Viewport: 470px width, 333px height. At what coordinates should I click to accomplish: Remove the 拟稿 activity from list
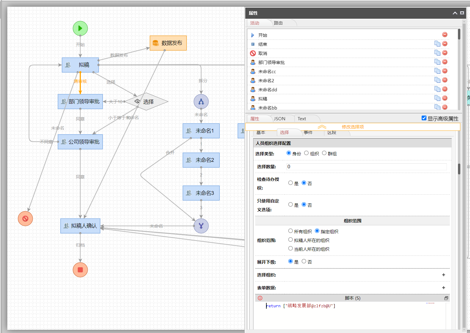click(445, 98)
